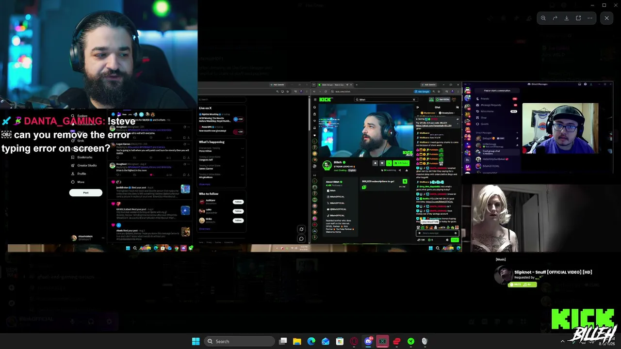Open the red striped taskbar app
The width and height of the screenshot is (621, 349).
396,341
